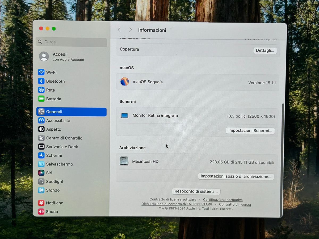319x239 pixels.
Task: Click the Suono label in the sidebar
Action: 52,212
